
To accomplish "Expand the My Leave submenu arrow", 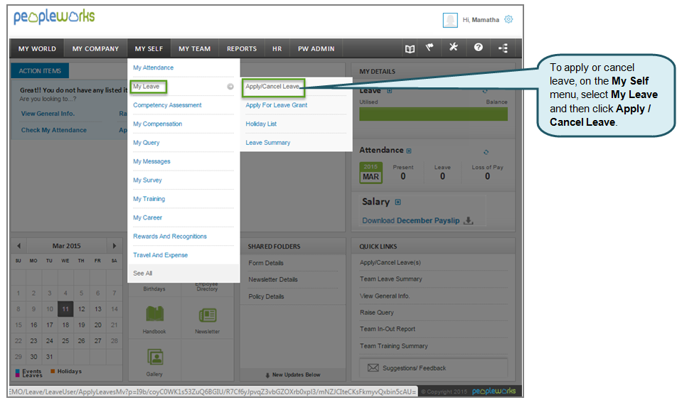I will (230, 87).
